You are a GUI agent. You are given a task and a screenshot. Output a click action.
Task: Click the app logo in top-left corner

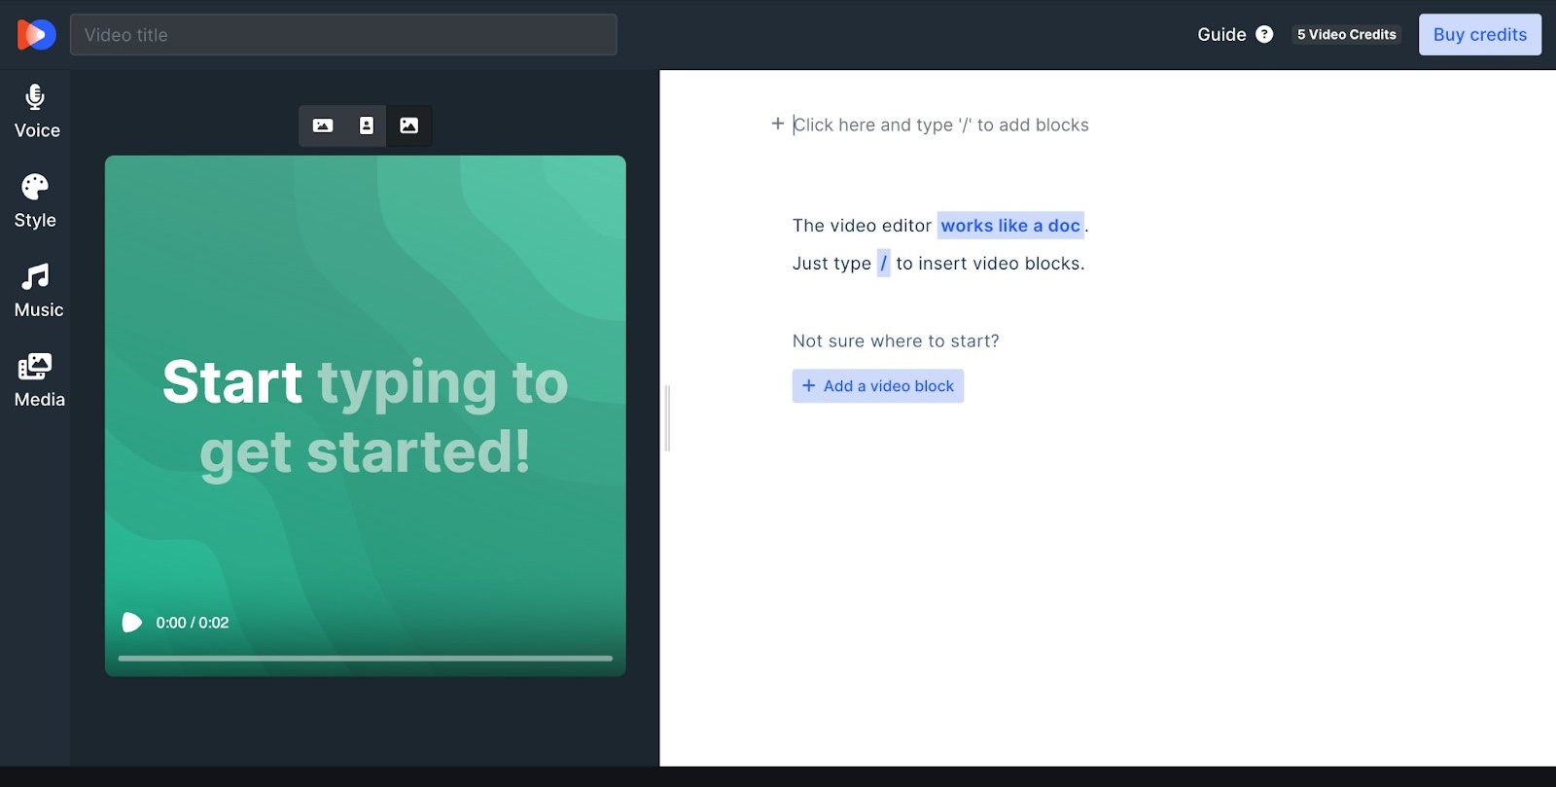coord(36,35)
